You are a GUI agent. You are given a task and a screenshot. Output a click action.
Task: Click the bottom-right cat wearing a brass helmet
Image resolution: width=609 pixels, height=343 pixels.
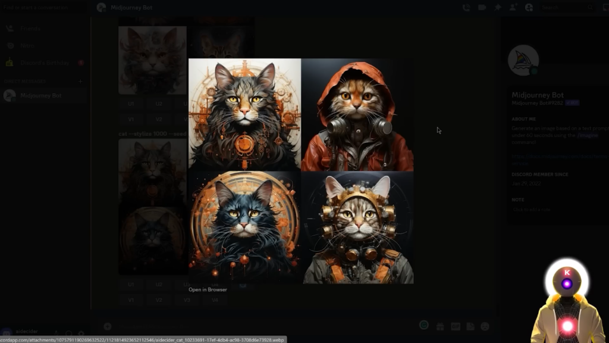point(357,227)
